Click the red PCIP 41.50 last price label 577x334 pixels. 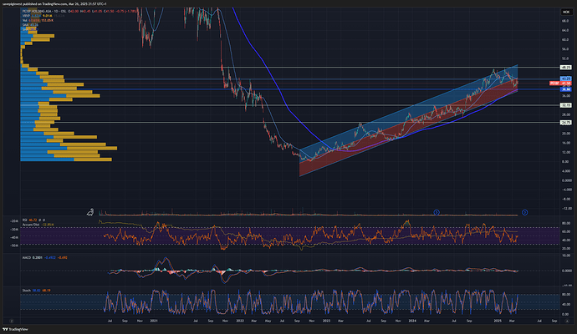[560, 83]
